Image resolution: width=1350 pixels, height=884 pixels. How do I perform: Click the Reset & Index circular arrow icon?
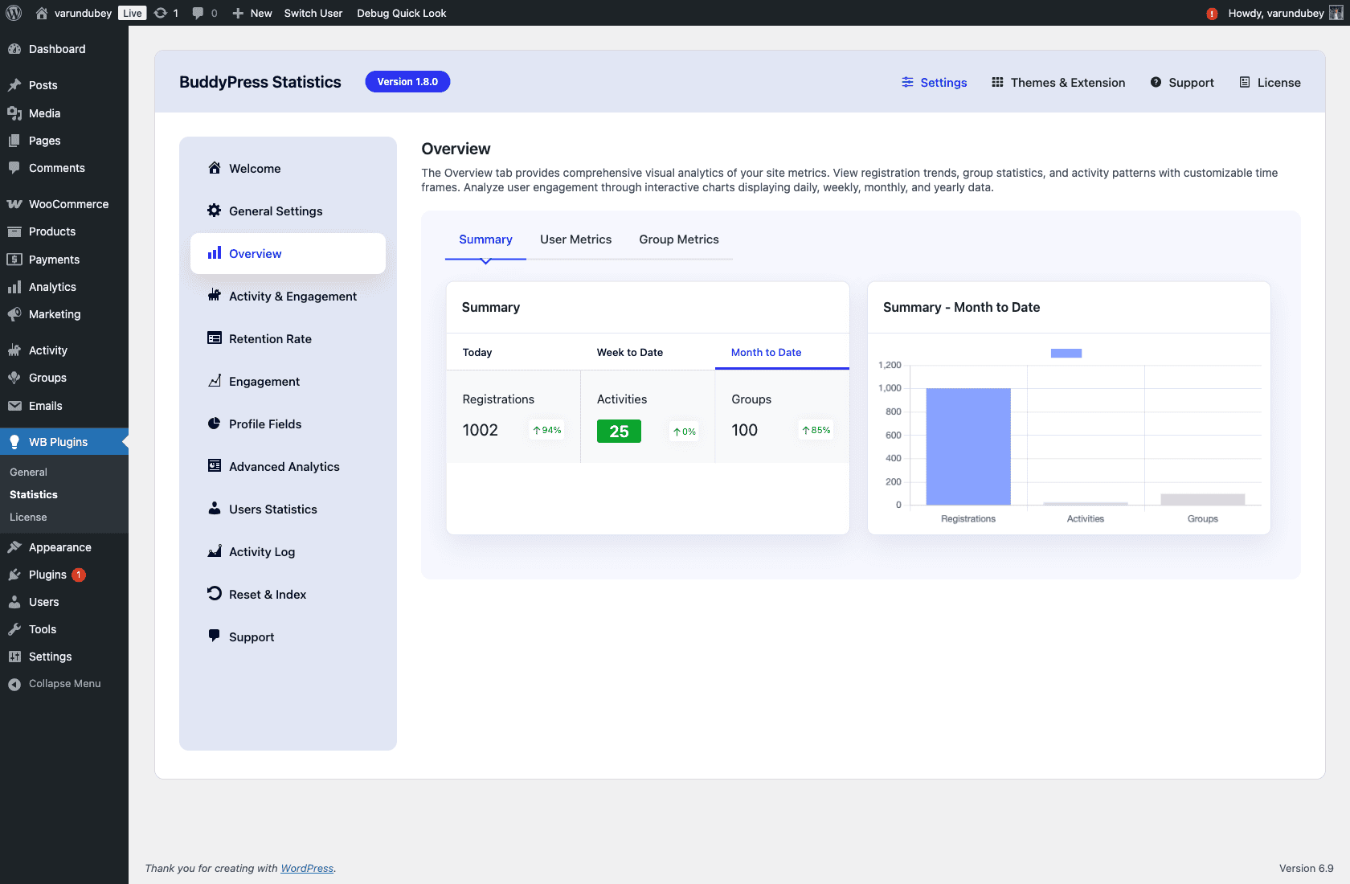(214, 594)
